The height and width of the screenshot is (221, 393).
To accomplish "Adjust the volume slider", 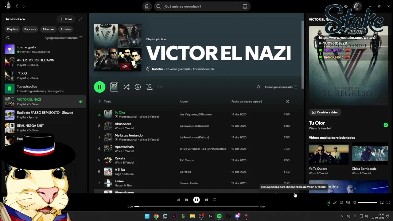I will [367, 203].
